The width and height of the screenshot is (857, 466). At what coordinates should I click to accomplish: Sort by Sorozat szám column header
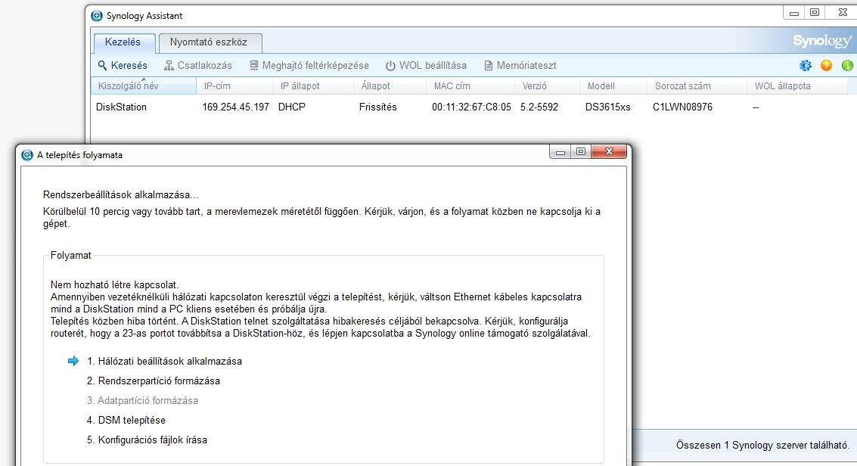[x=697, y=85]
